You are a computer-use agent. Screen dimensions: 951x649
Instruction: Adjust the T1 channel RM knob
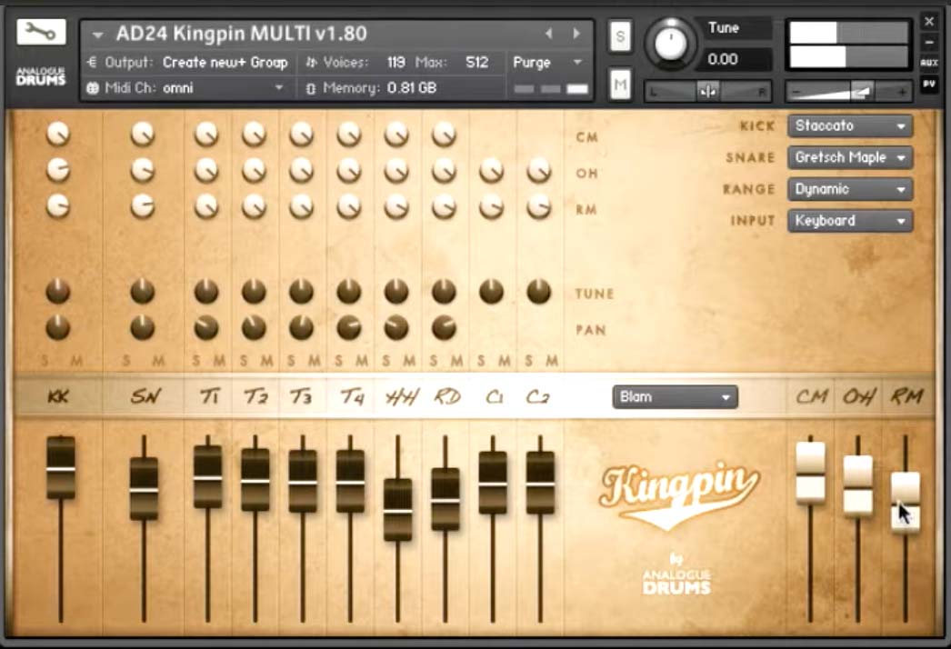coord(206,206)
